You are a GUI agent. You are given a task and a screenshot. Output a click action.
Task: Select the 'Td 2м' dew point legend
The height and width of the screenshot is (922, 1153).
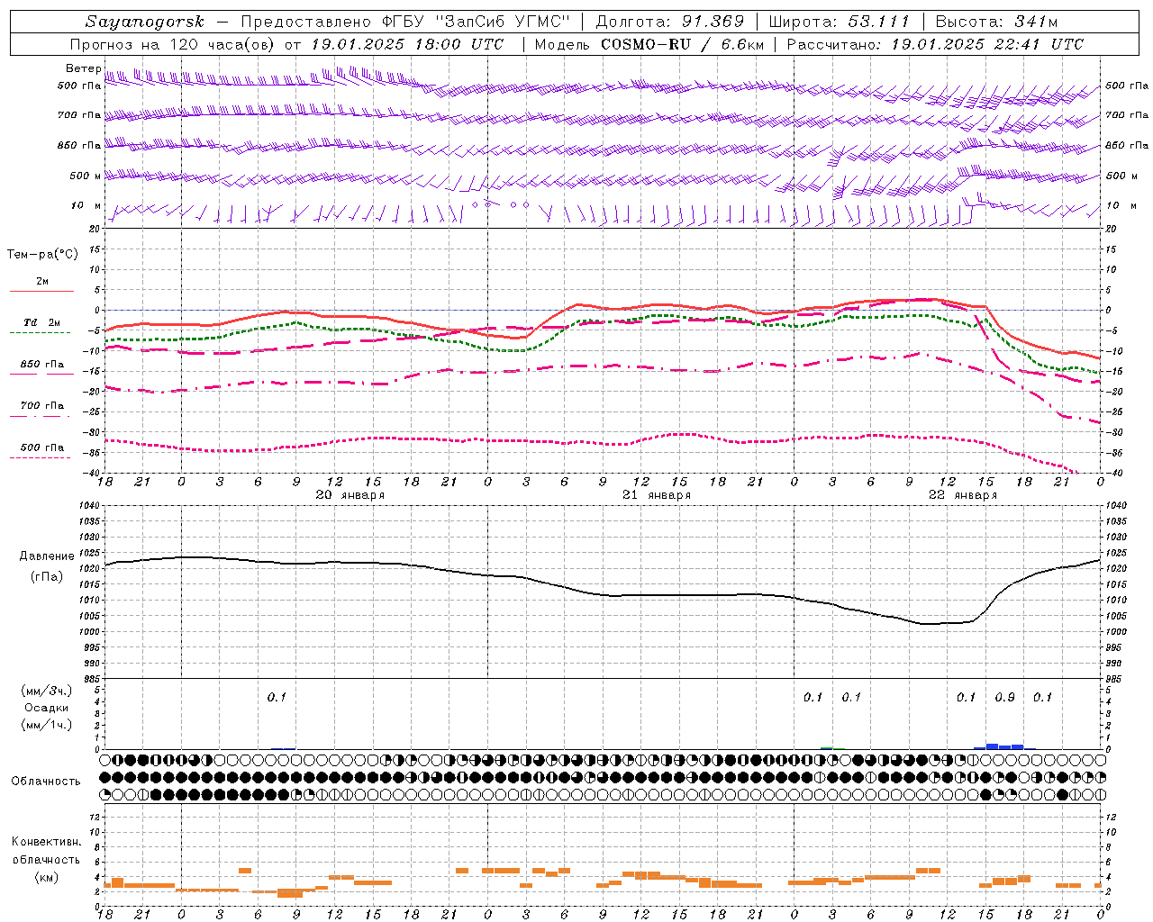coord(41,322)
